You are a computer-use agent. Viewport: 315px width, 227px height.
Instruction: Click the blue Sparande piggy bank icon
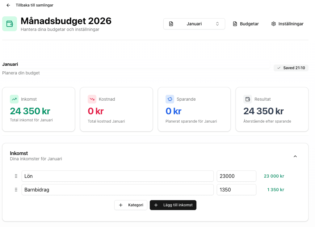point(170,99)
